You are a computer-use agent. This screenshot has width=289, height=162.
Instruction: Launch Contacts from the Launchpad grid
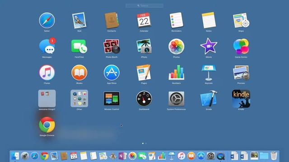(112, 20)
